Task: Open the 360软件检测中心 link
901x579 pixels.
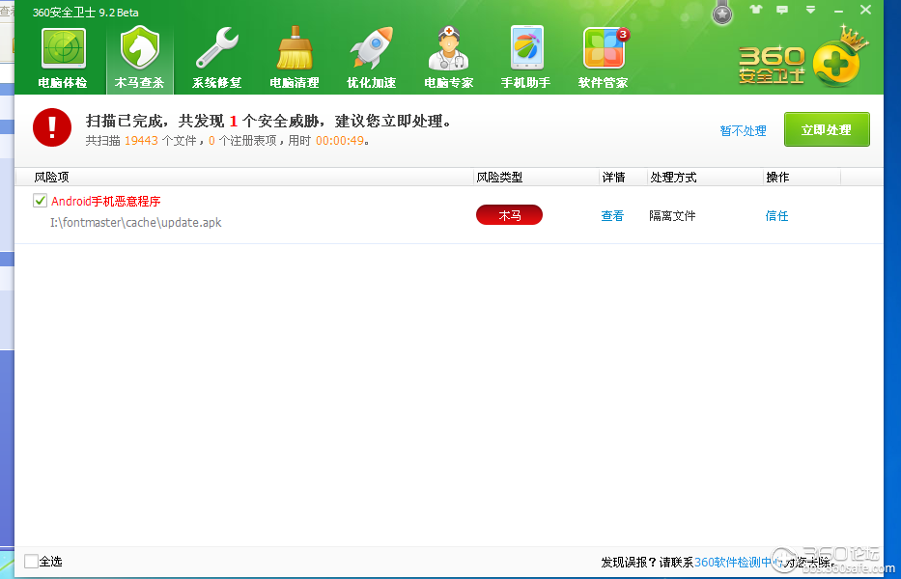Action: tap(739, 562)
